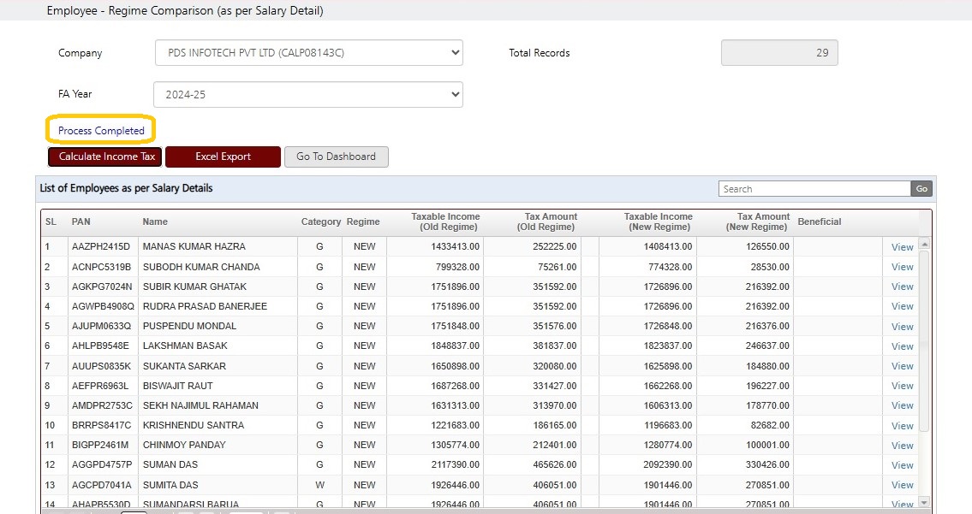Click the SL column header

(51, 222)
